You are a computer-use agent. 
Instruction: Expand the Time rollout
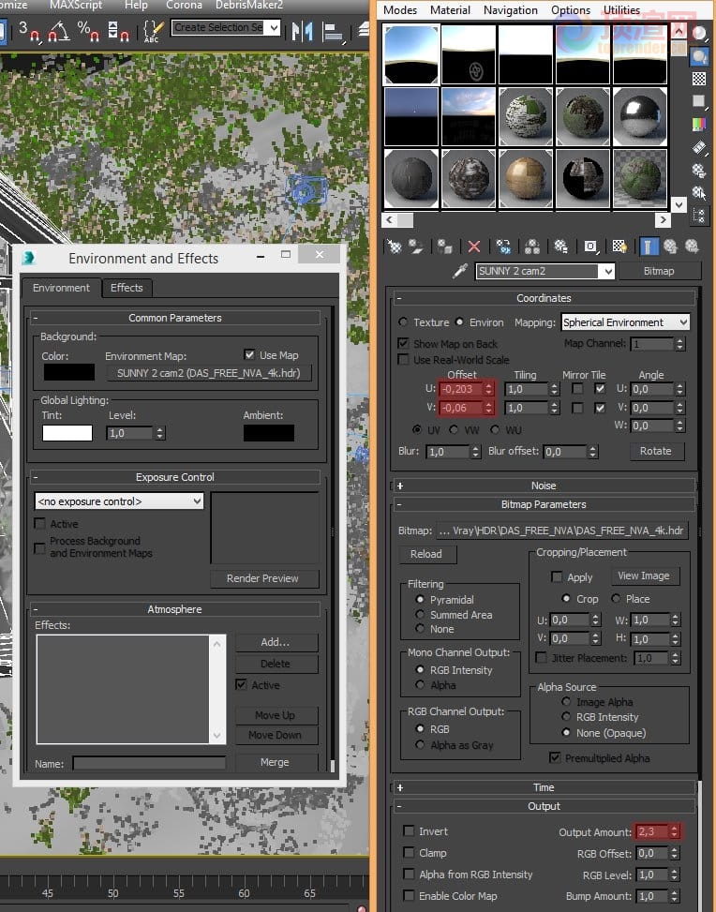pos(544,787)
